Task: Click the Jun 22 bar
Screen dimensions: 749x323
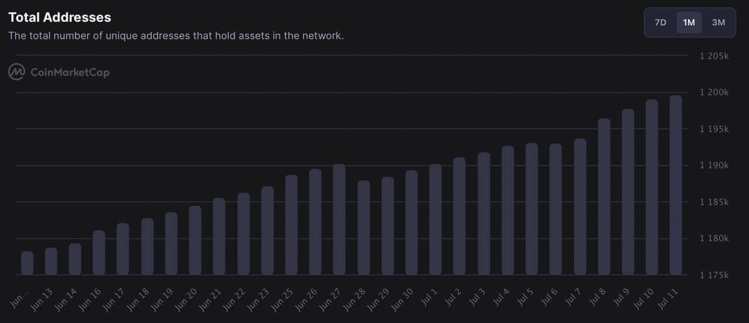Action: (x=243, y=234)
